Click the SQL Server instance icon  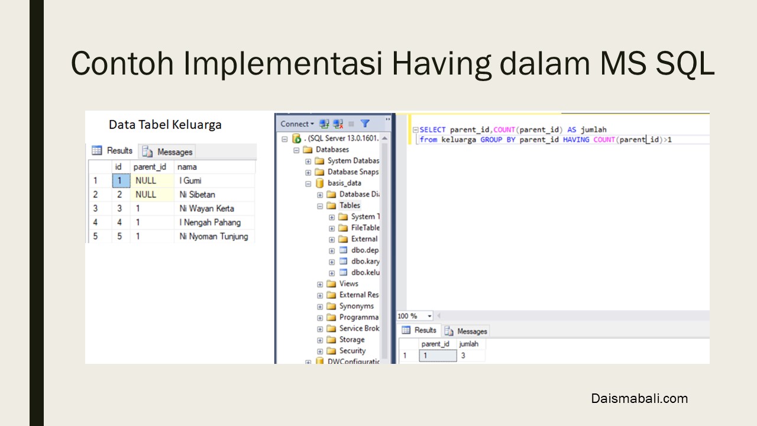point(297,138)
